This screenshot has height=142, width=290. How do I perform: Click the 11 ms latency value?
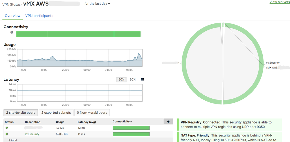coord(81,134)
